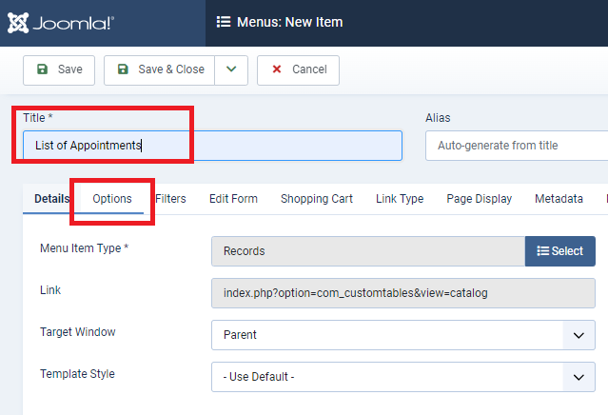Open the Page Display tab

pyautogui.click(x=480, y=199)
